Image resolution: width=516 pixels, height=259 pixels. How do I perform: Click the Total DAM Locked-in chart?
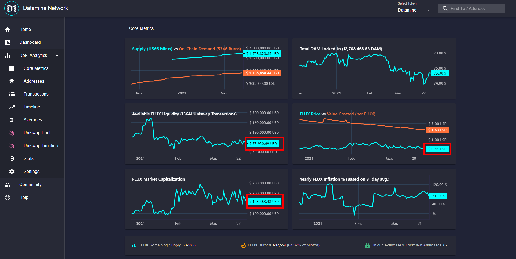374,69
